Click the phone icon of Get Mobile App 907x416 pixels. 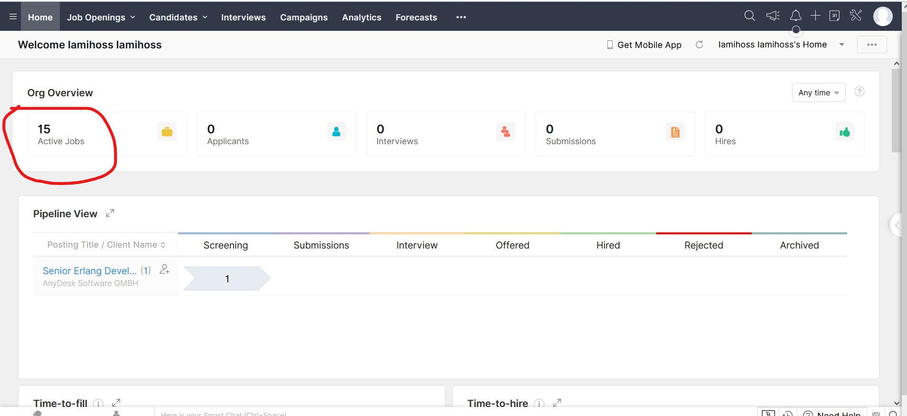[610, 45]
